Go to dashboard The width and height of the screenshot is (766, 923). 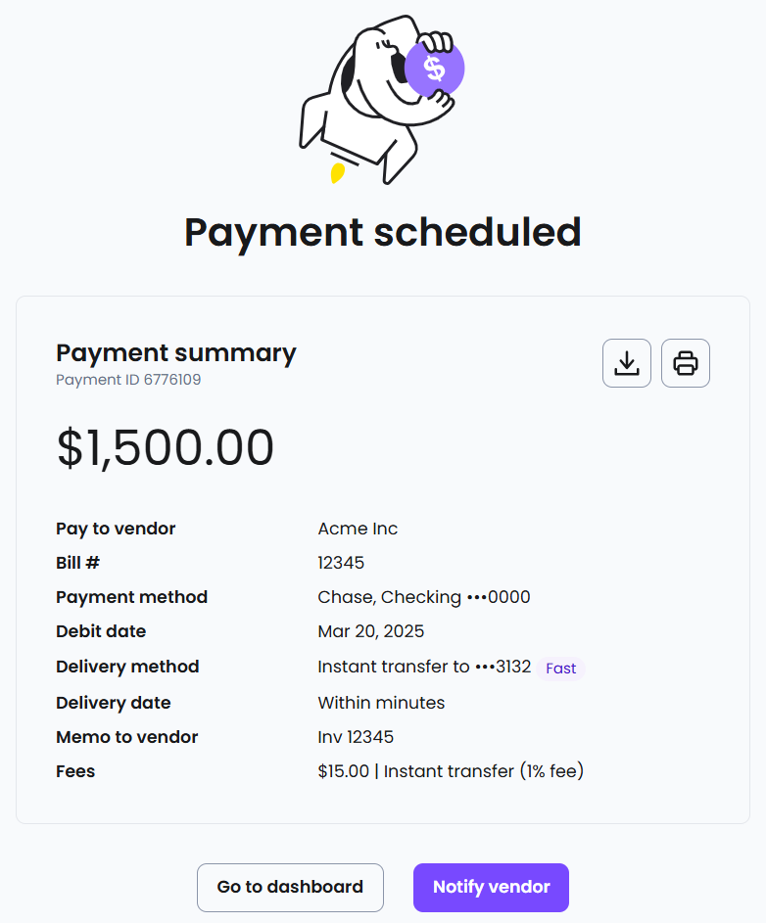coord(290,887)
